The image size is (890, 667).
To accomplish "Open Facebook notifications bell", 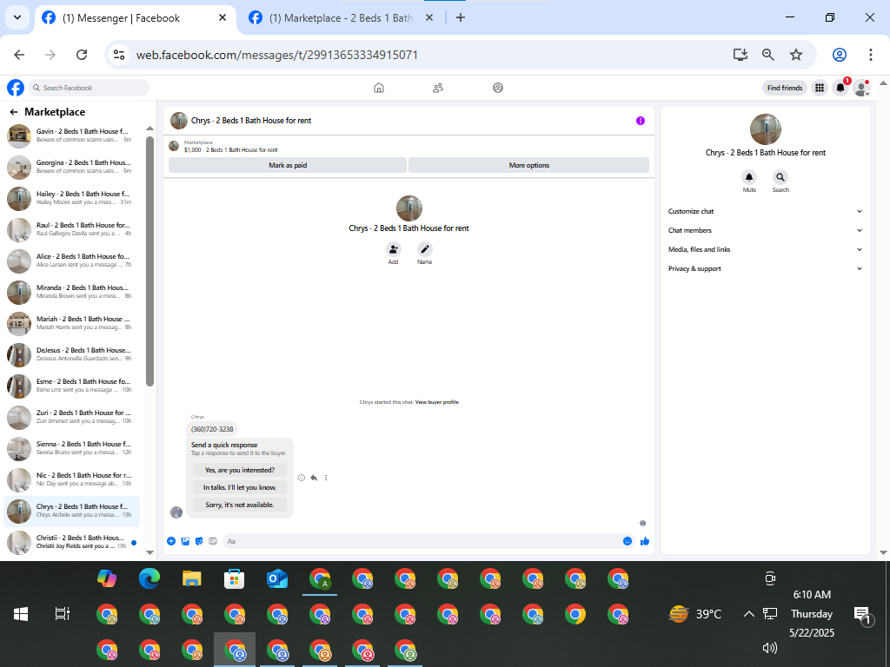I will tap(840, 88).
